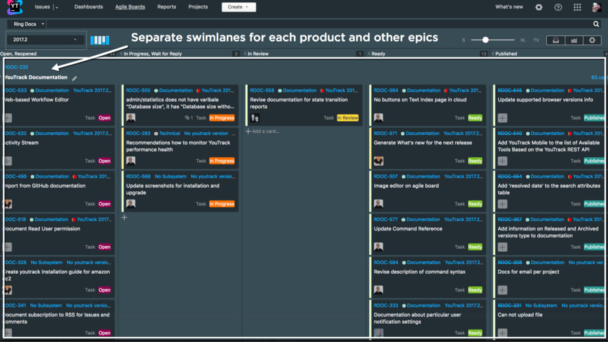Image resolution: width=608 pixels, height=342 pixels.
Task: Open card Update Command Reference
Action: tap(408, 229)
